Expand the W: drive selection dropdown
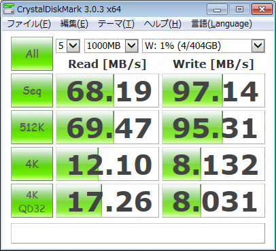Image resolution: width=276 pixels, height=251 pixels. (203, 46)
